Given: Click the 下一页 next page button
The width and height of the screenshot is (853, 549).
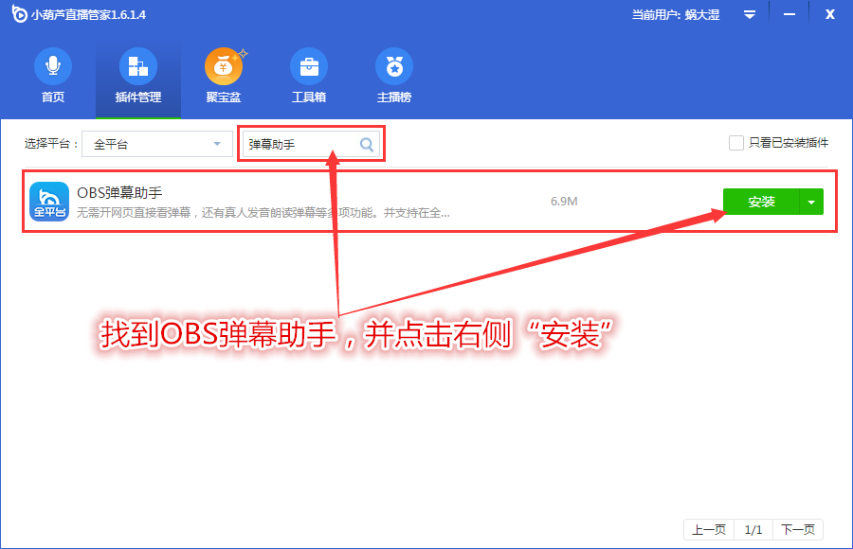Looking at the screenshot, I should tap(797, 529).
